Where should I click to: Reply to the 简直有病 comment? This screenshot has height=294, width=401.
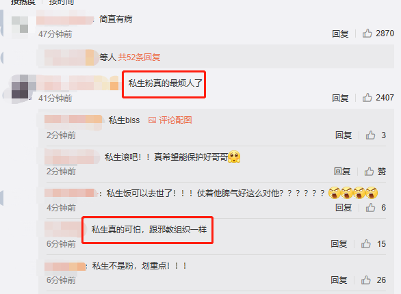pyautogui.click(x=340, y=34)
